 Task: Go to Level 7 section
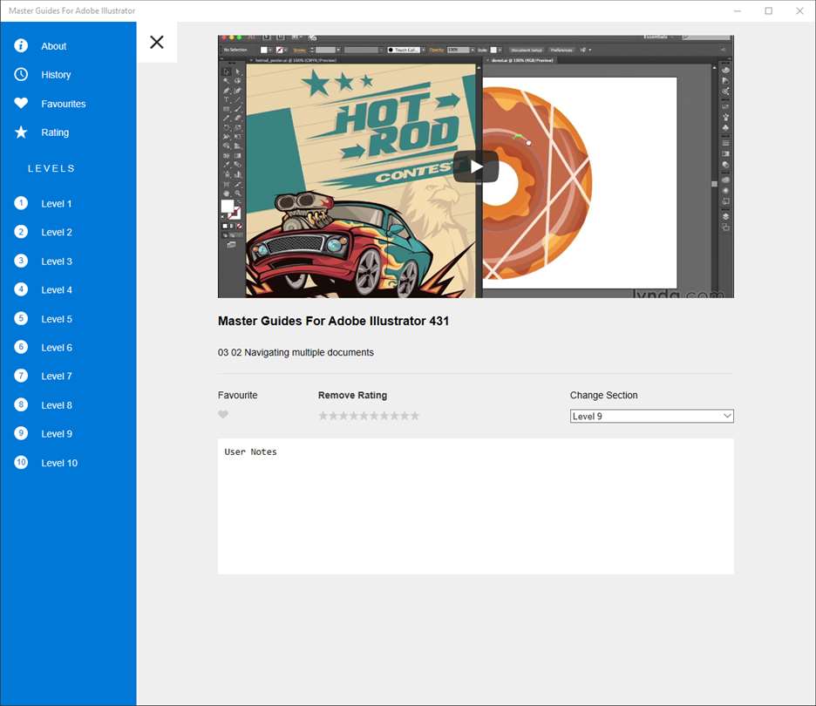click(x=68, y=377)
